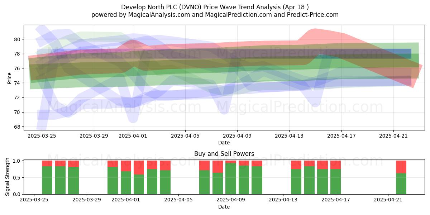Click 2025-04-01 date label under the price chart

133,136
